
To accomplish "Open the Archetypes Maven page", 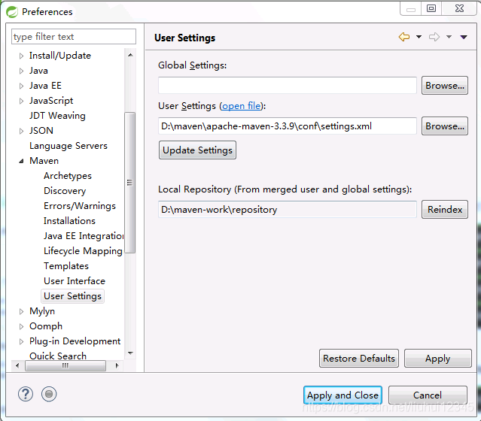I will pyautogui.click(x=68, y=176).
